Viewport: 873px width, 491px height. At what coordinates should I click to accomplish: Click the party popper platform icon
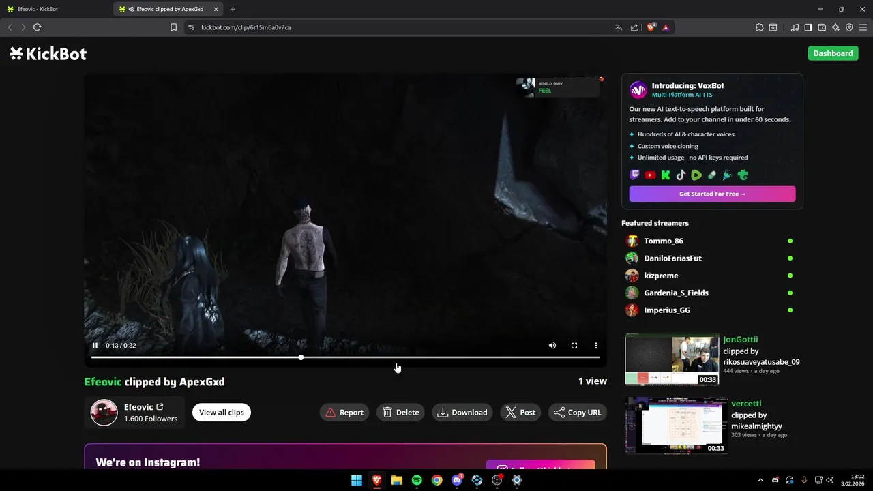tap(727, 175)
